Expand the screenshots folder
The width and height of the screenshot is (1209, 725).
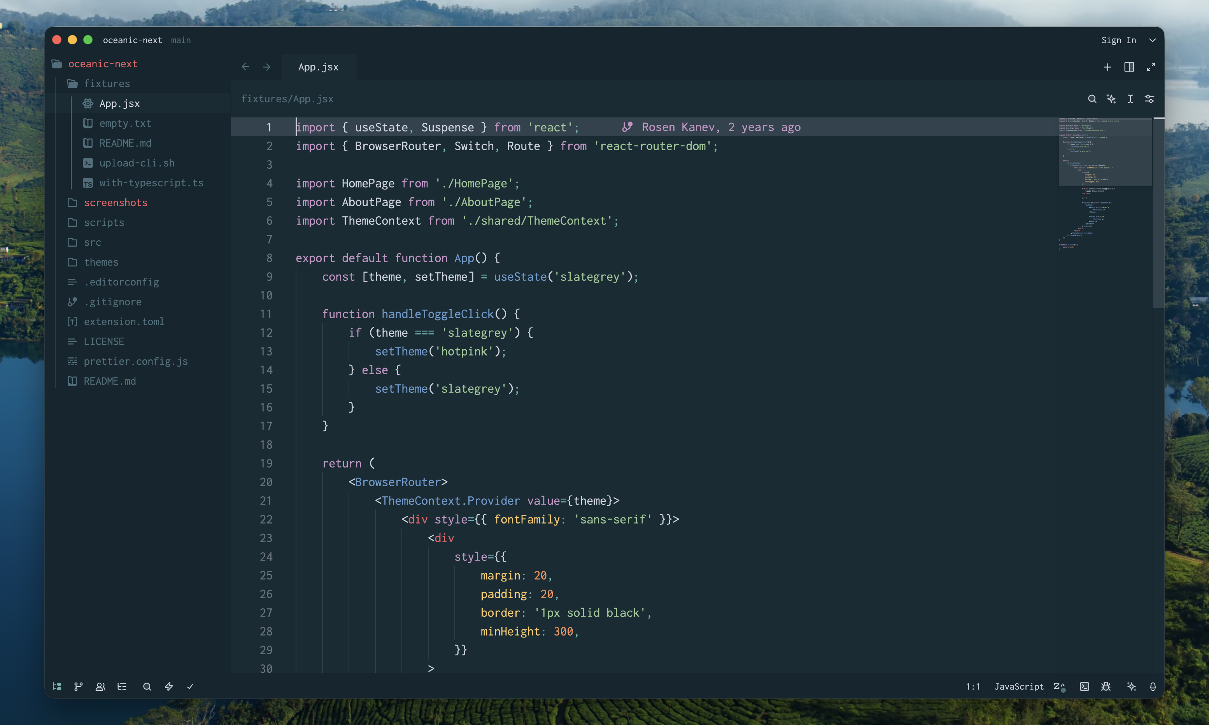(138, 202)
